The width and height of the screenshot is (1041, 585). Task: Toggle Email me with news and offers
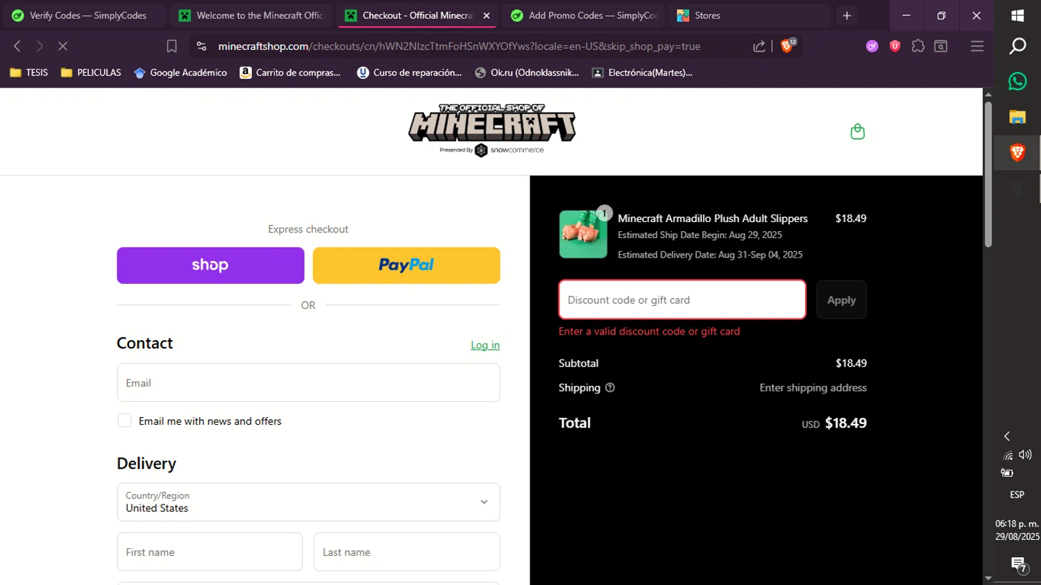(124, 421)
